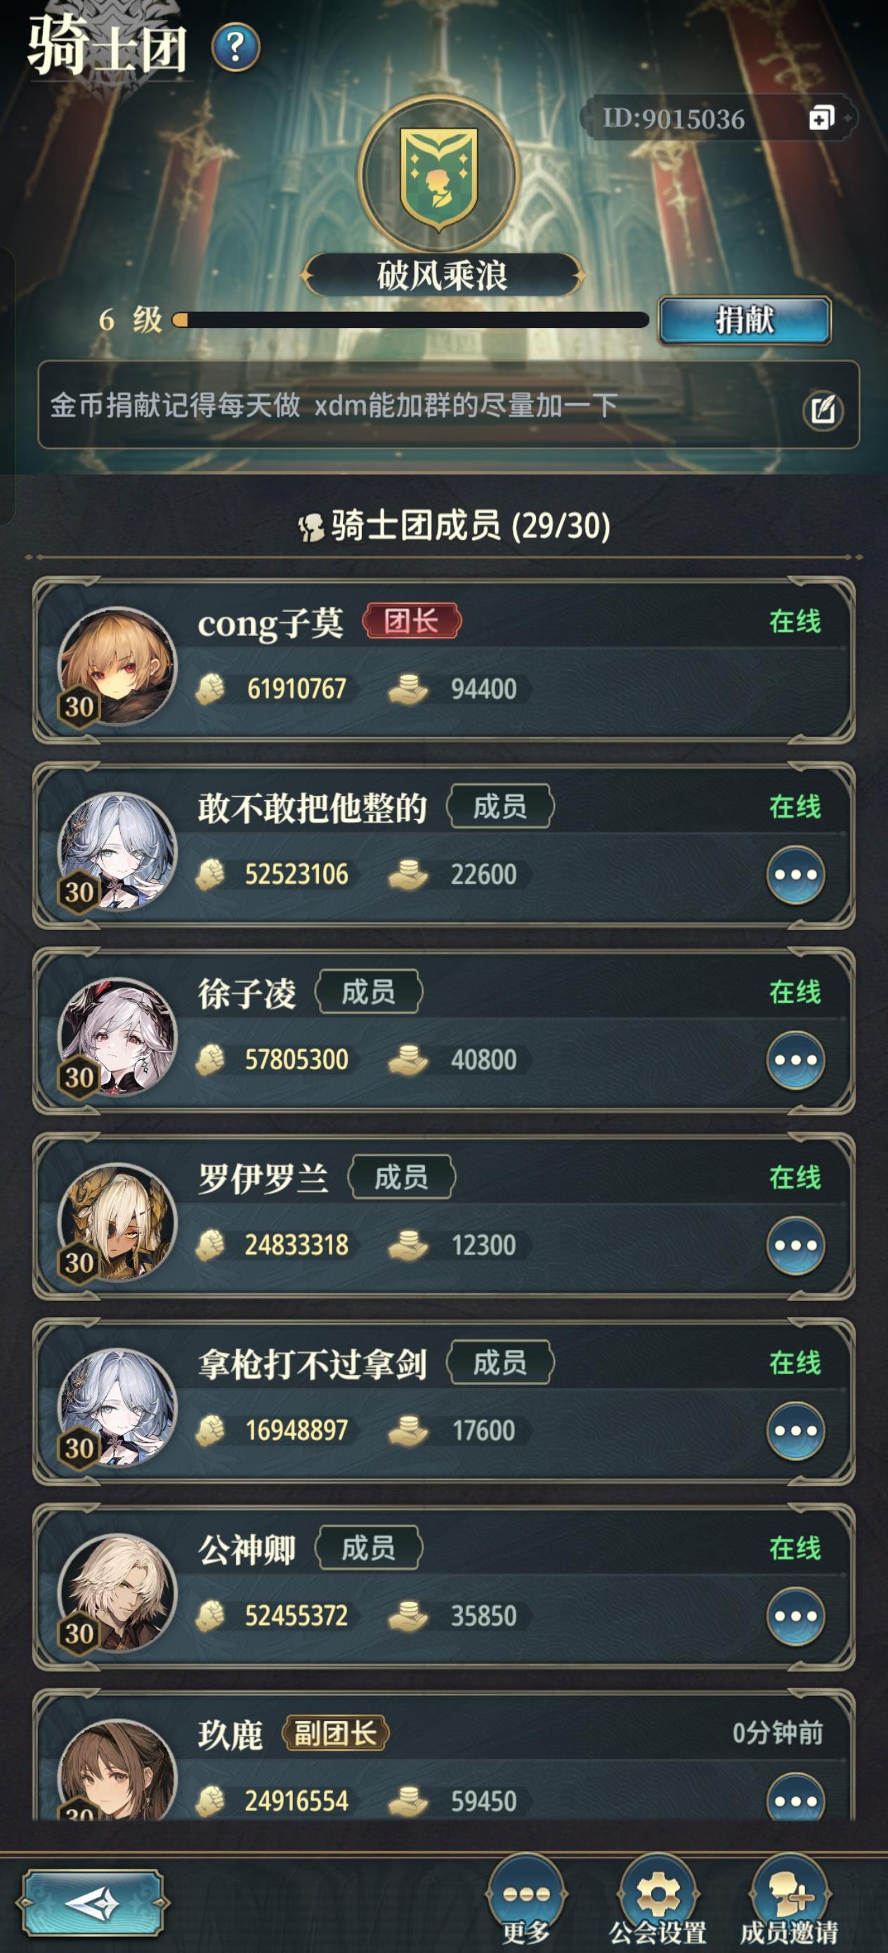Select the 玖鹿 vice-leader row
This screenshot has width=888, height=1953.
[x=443, y=1755]
